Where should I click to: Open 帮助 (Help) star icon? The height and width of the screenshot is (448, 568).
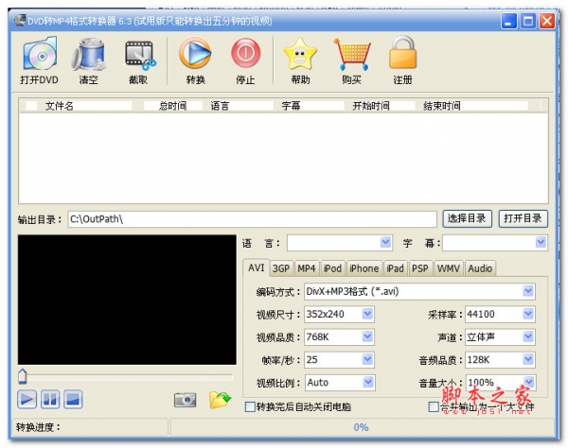point(300,54)
